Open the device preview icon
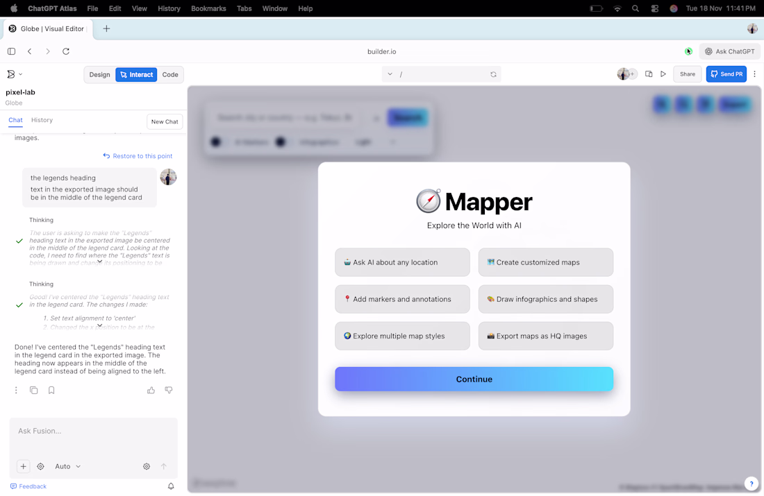 pyautogui.click(x=649, y=74)
